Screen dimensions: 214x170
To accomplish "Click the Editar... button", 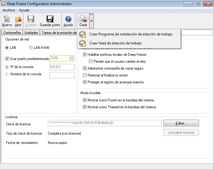I will point(181,123).
